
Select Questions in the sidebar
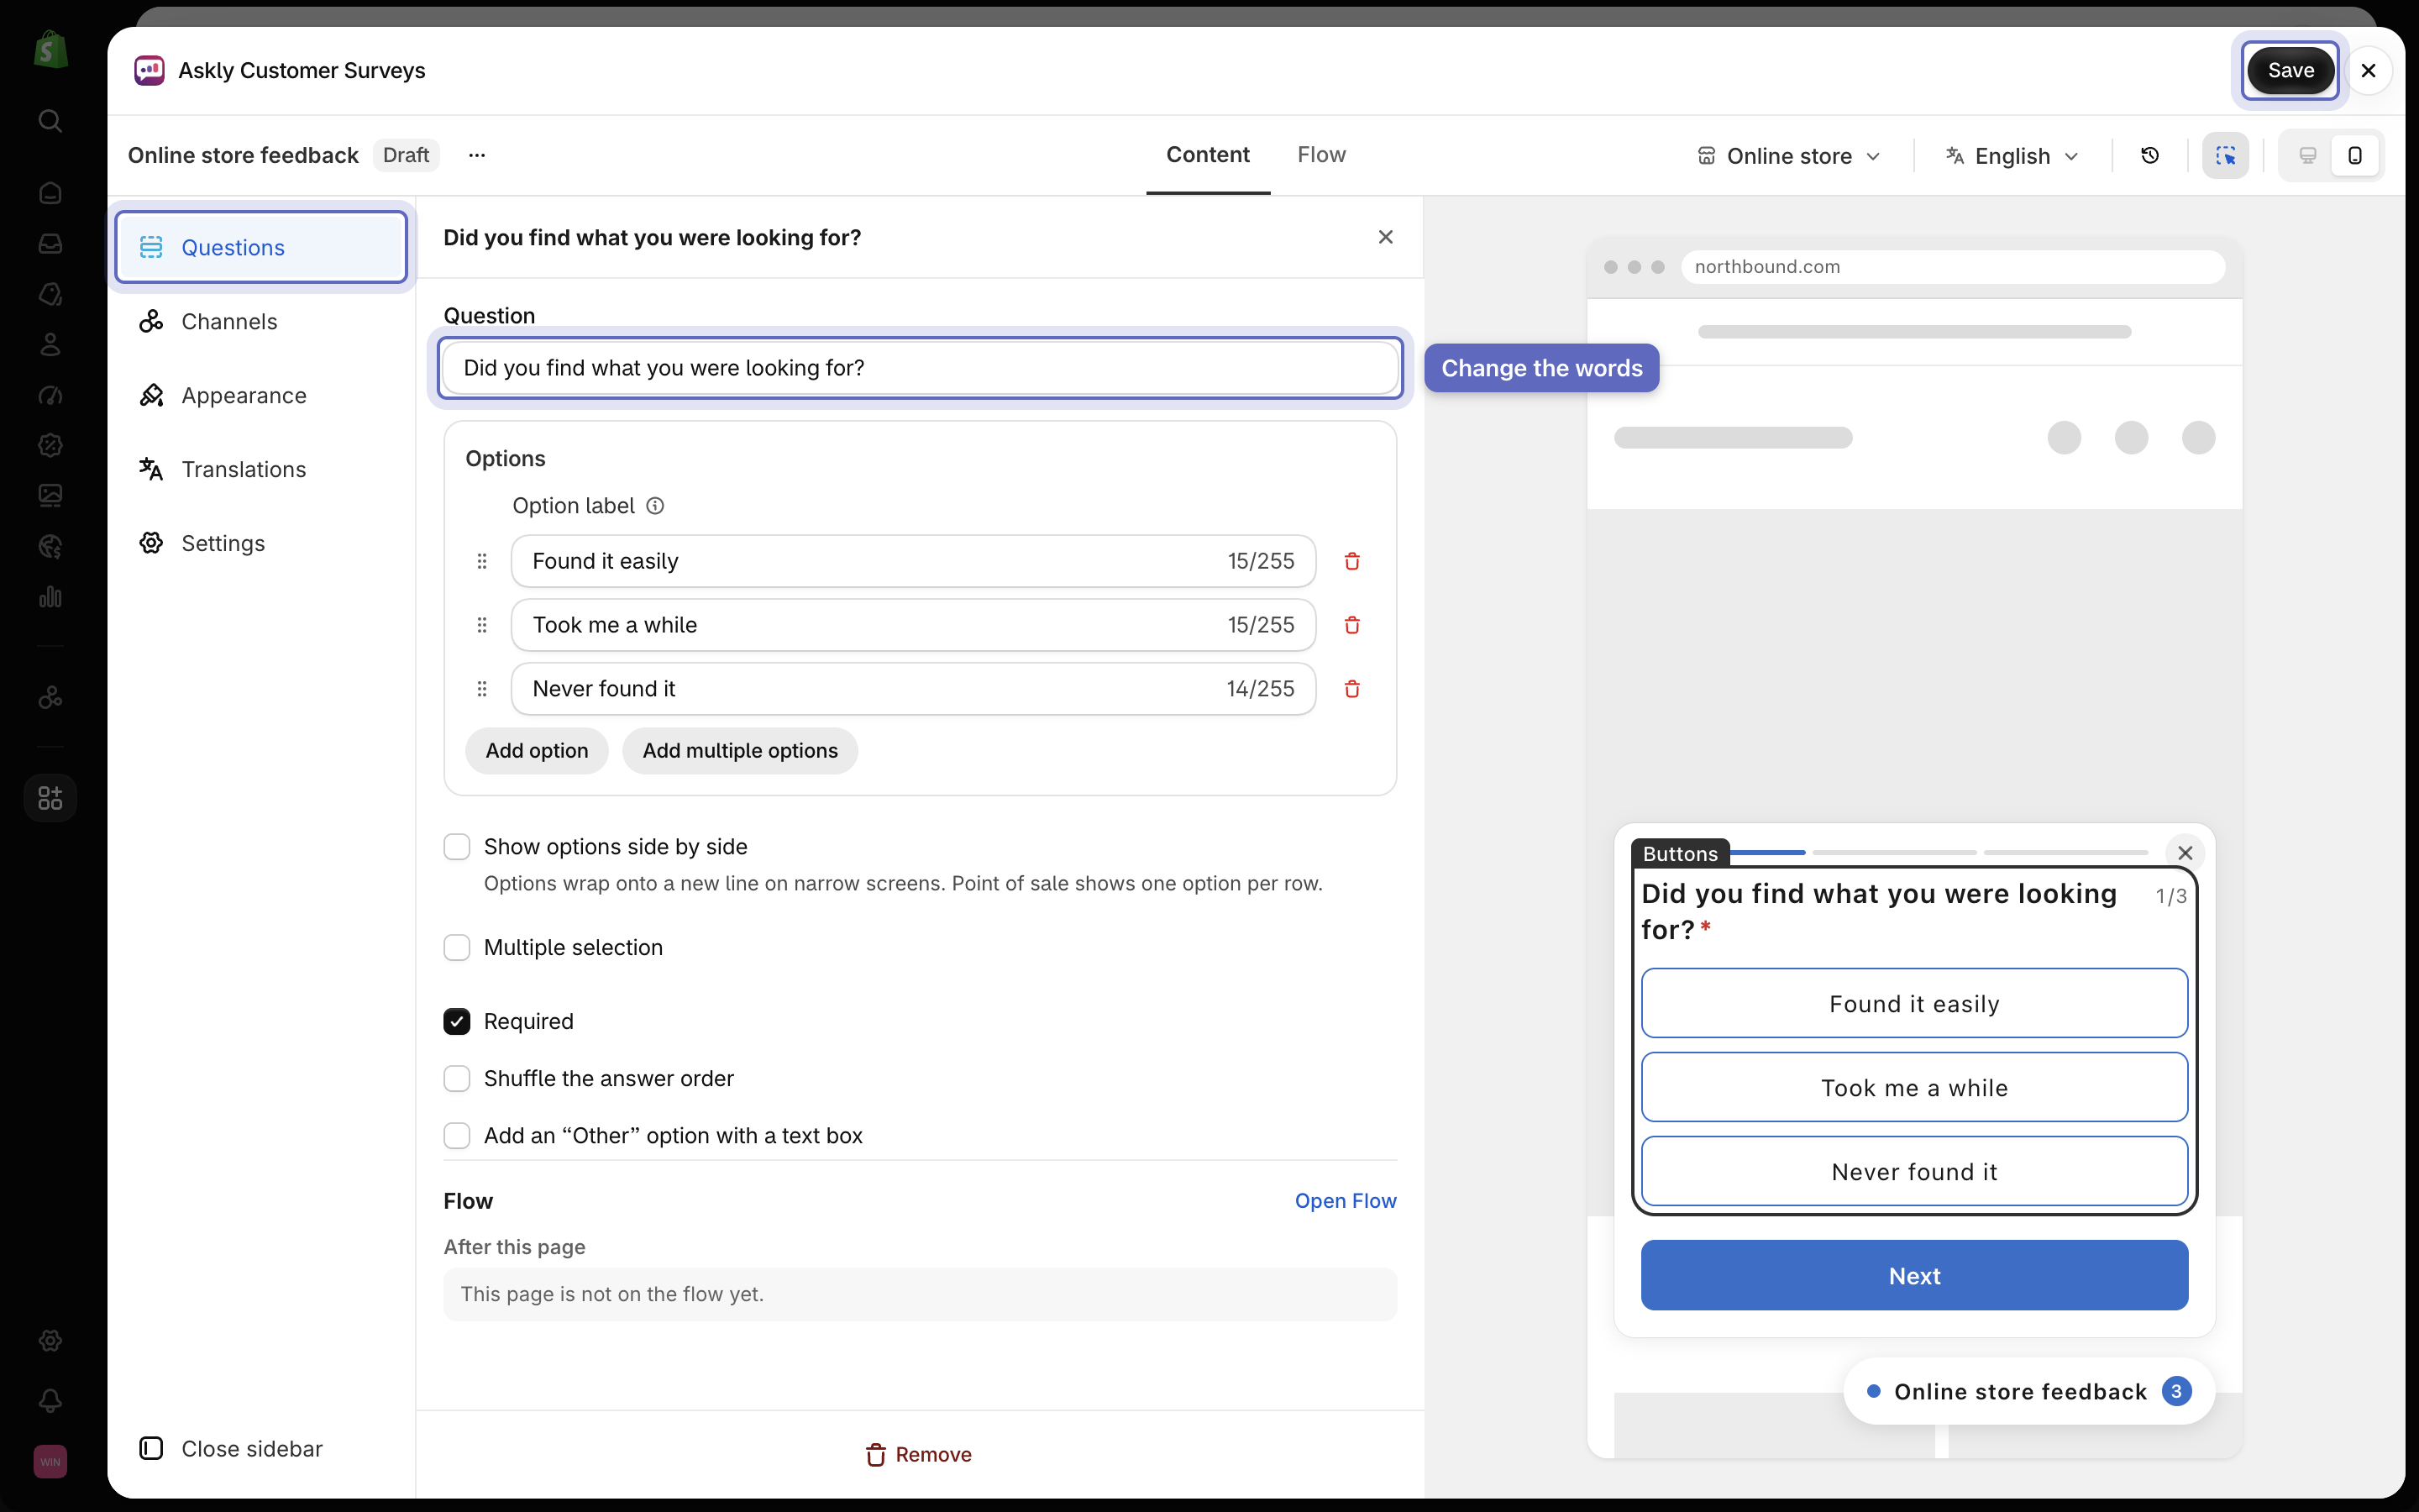coord(261,247)
